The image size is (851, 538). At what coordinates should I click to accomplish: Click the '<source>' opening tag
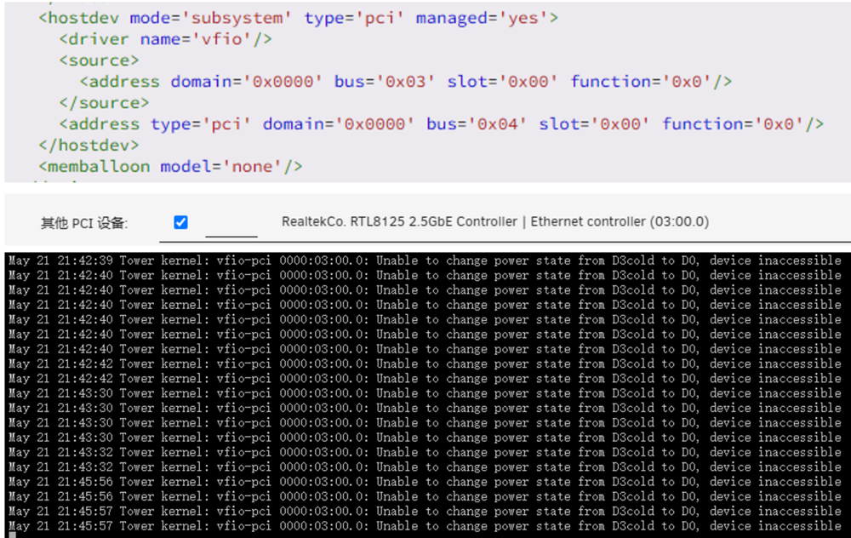click(99, 60)
